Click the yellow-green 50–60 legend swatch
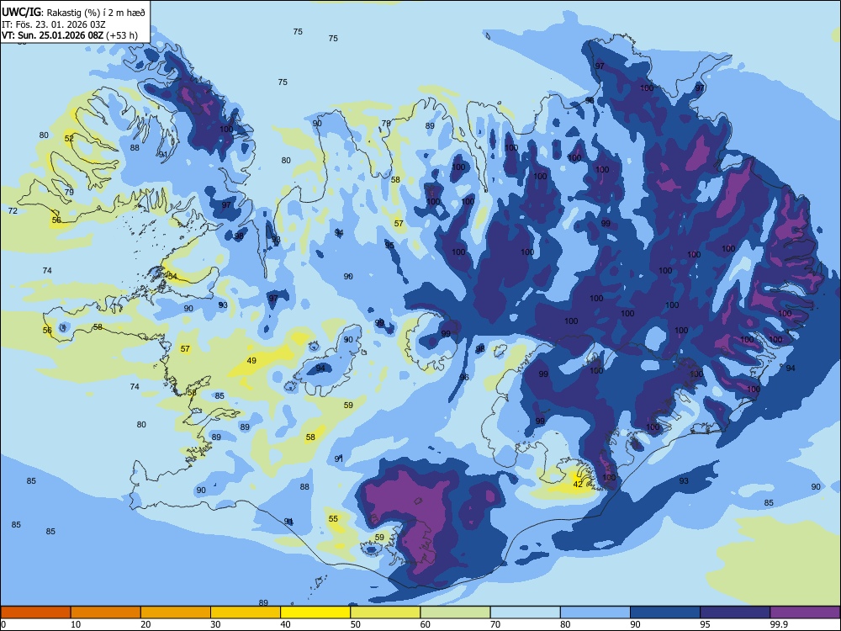 click(x=385, y=612)
